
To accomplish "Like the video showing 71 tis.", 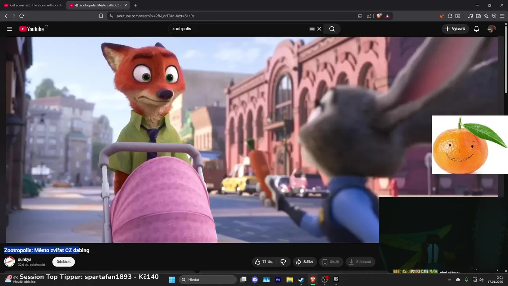I will click(x=264, y=262).
